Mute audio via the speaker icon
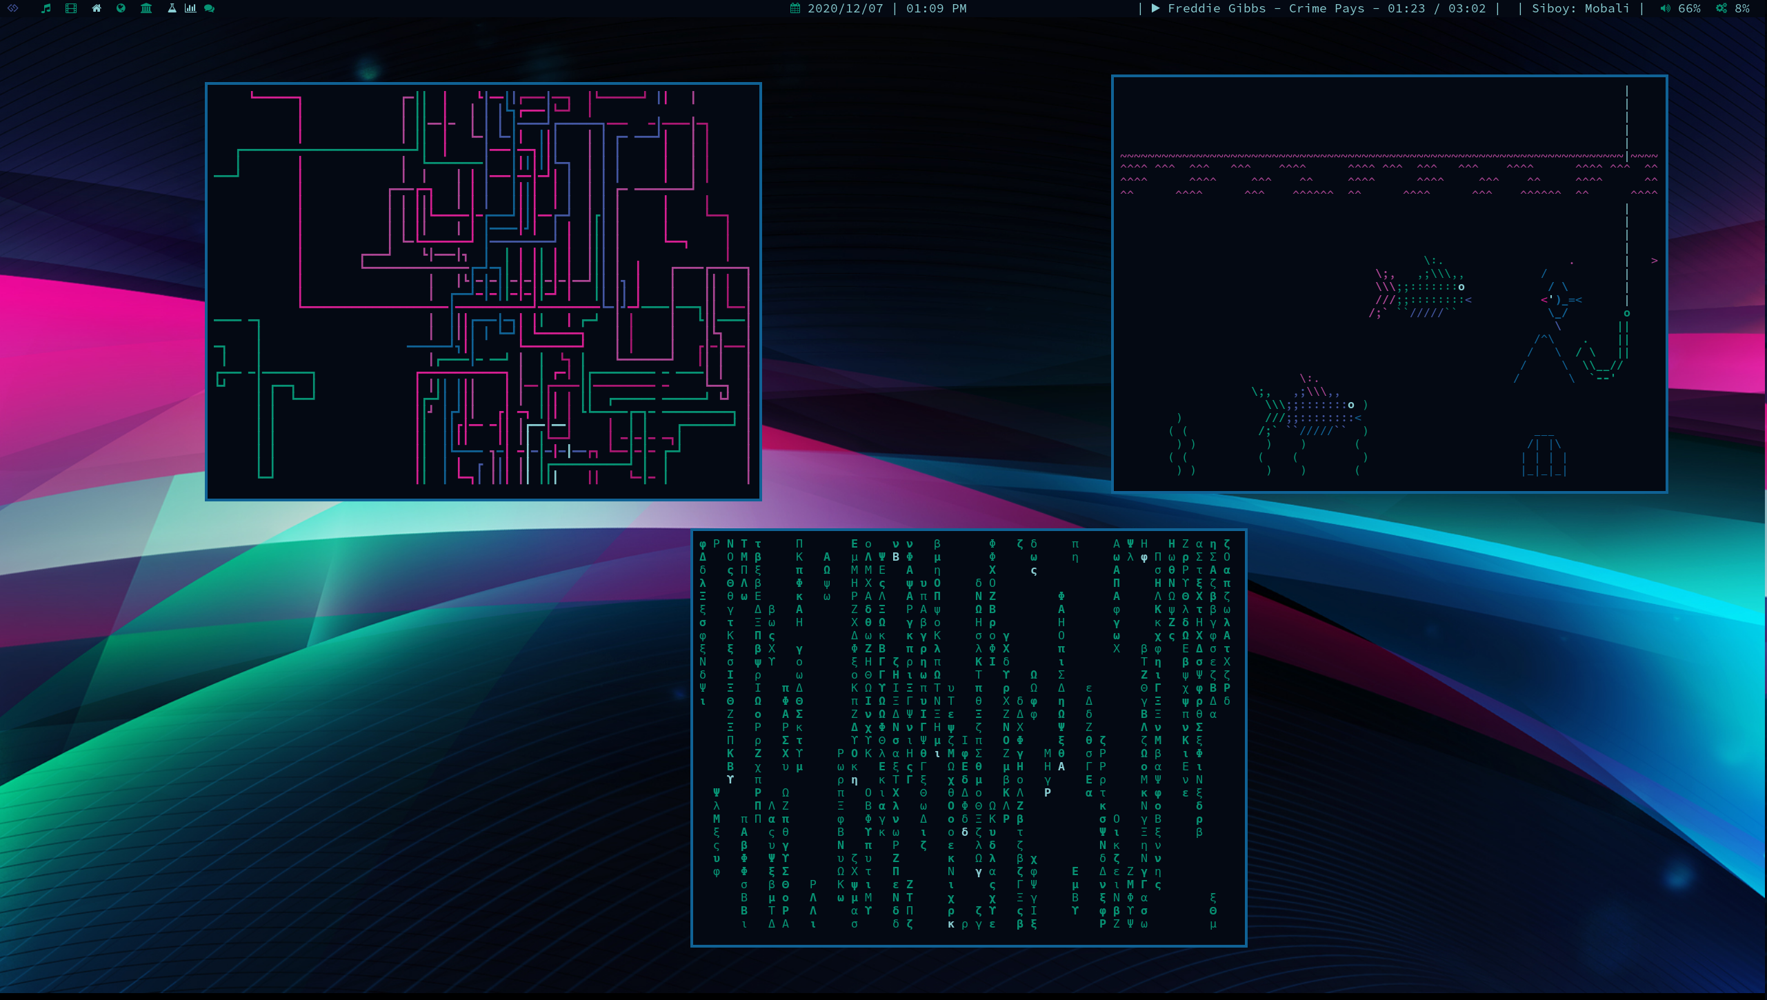Image resolution: width=1767 pixels, height=1000 pixels. [x=1665, y=8]
